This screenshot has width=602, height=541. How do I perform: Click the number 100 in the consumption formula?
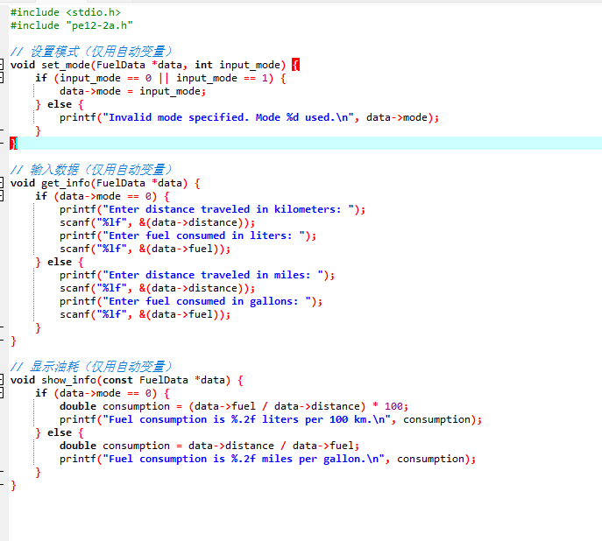[x=393, y=406]
